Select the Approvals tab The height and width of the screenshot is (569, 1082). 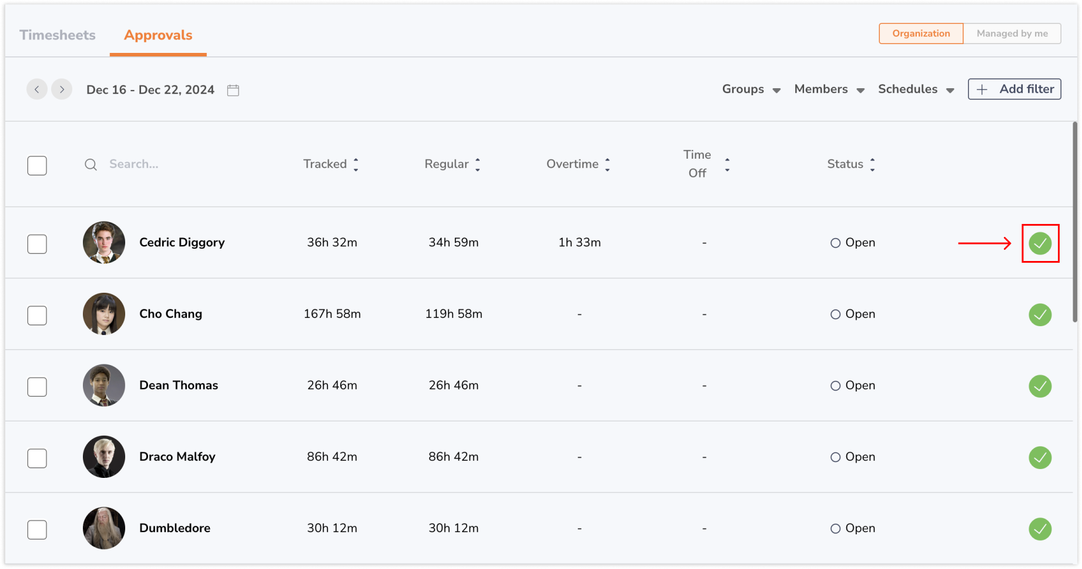158,35
